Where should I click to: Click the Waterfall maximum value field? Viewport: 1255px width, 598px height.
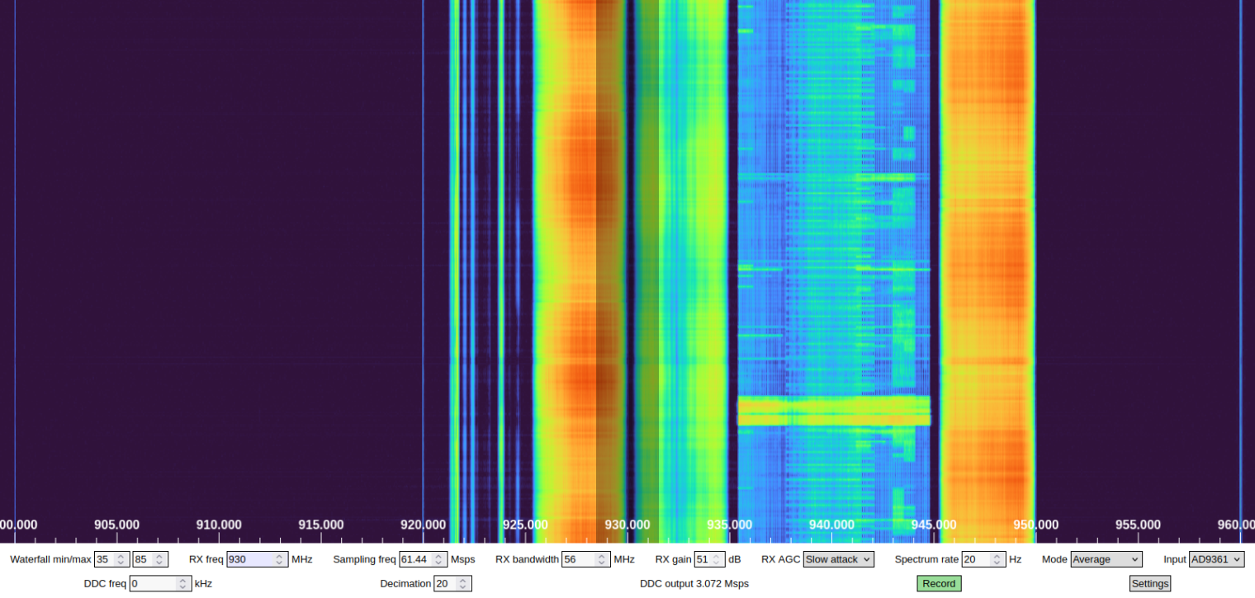point(143,559)
